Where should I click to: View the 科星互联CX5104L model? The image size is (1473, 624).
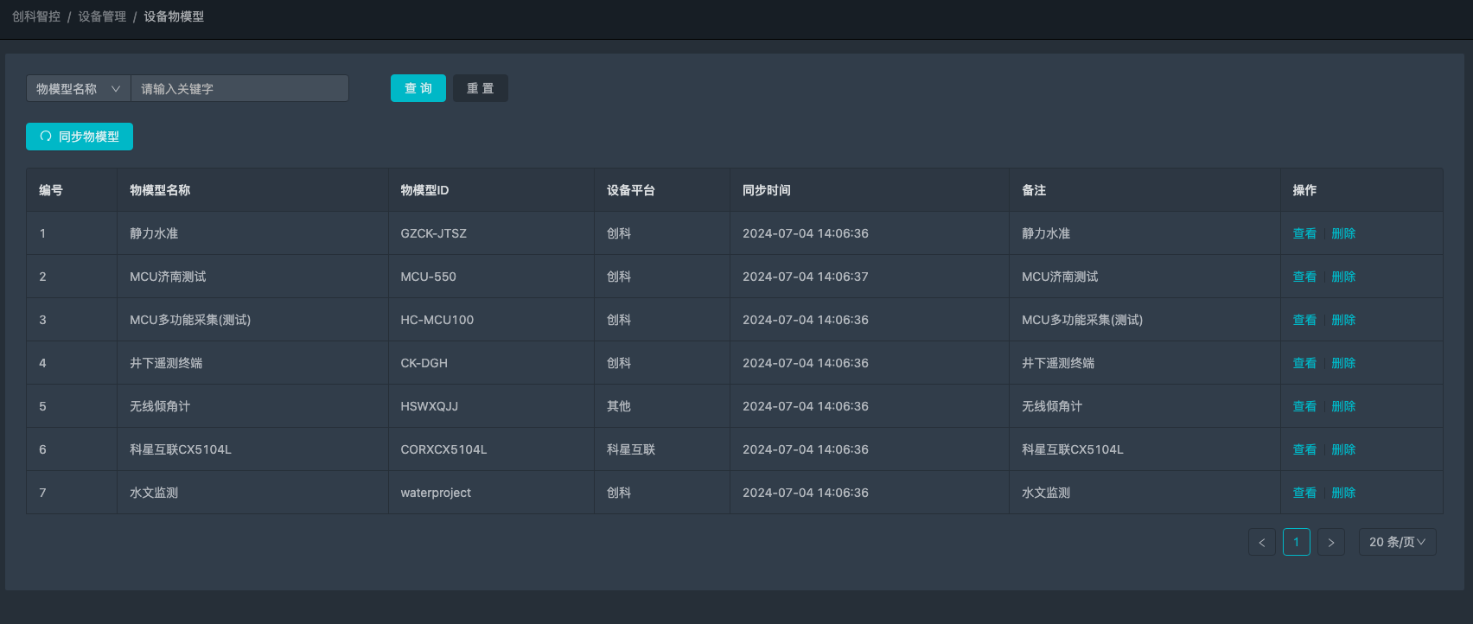click(1304, 449)
